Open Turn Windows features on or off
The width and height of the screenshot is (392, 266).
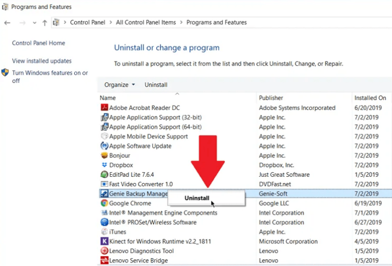pos(50,77)
